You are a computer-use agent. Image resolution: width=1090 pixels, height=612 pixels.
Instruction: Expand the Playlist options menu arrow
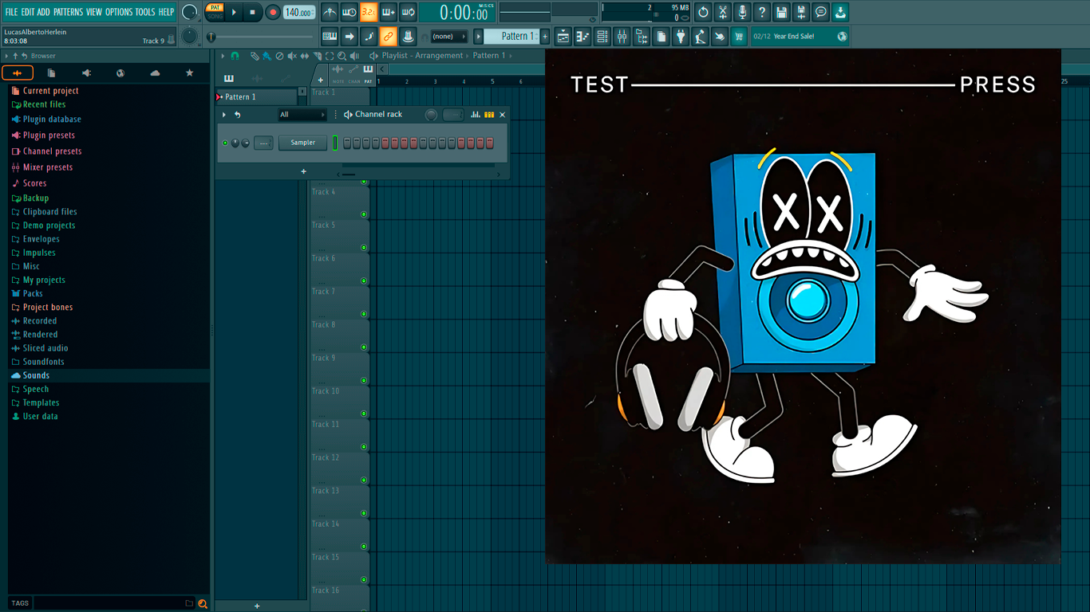tap(224, 56)
